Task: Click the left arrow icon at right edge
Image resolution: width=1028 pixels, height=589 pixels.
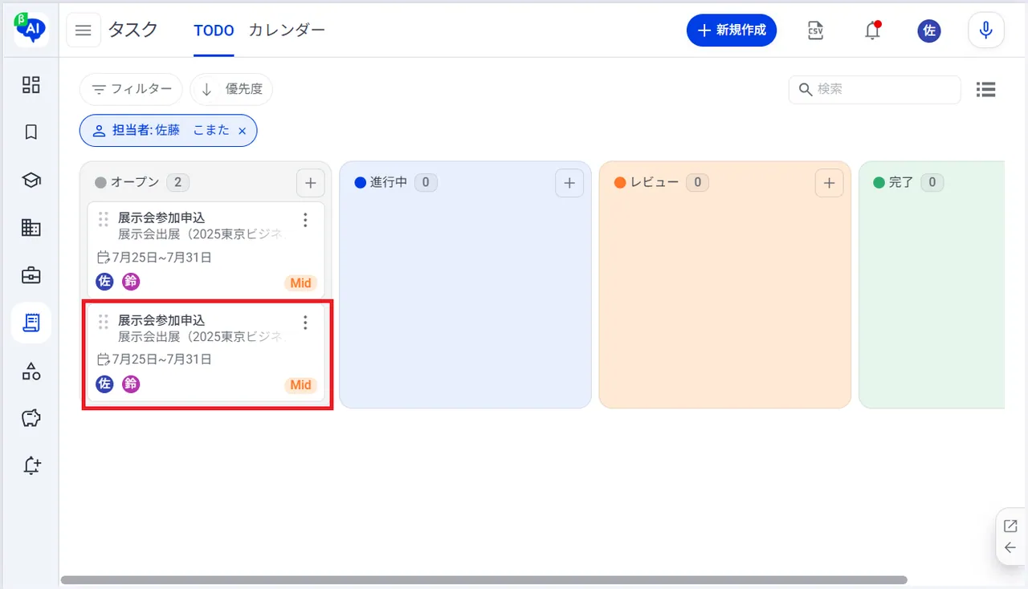Action: click(1010, 548)
